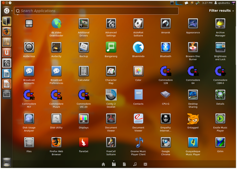Launch Audacious player
Viewport: 237px width, 169px height.
29,47
